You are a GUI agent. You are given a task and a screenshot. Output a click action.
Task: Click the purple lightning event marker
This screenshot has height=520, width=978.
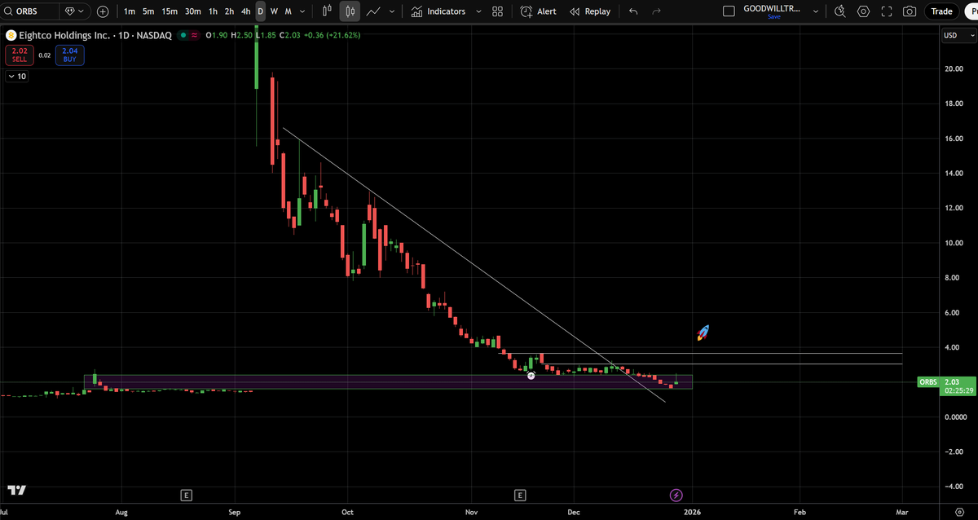point(676,495)
